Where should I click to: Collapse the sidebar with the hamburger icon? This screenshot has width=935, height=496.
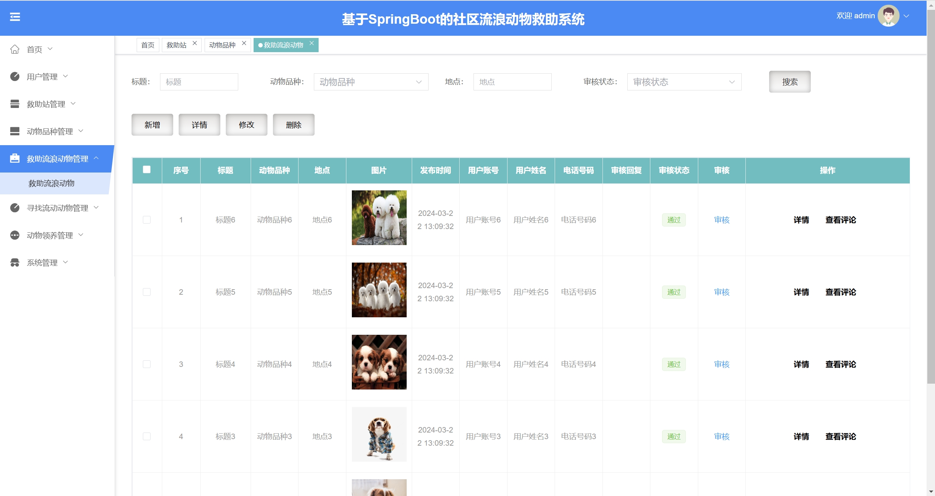15,17
